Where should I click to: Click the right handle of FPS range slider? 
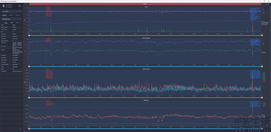click(x=262, y=35)
